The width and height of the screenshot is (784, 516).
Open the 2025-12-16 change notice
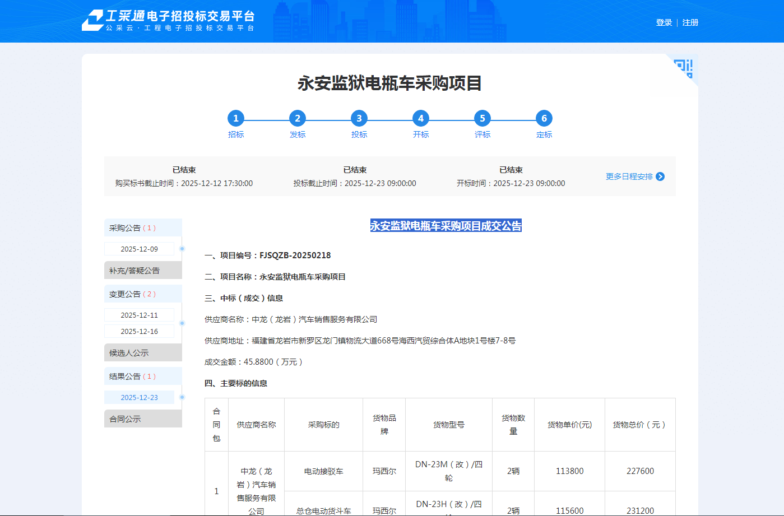(x=140, y=332)
